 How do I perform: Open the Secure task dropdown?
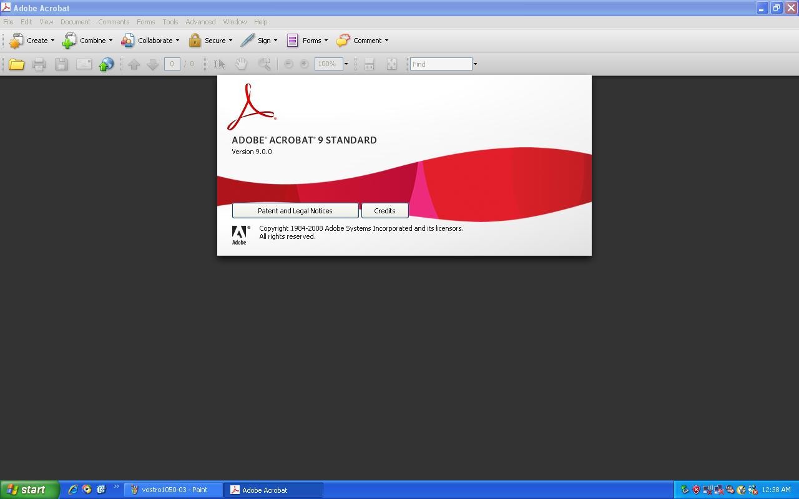[210, 41]
